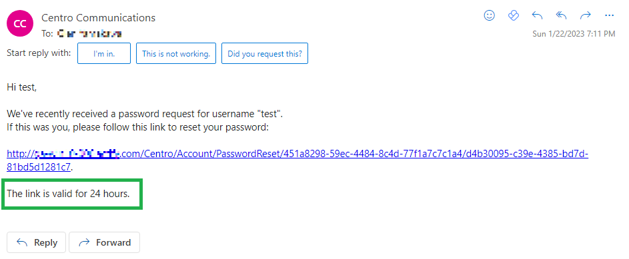Click the Sun 1/22/2023 7:11 PM timestamp

(x=574, y=34)
